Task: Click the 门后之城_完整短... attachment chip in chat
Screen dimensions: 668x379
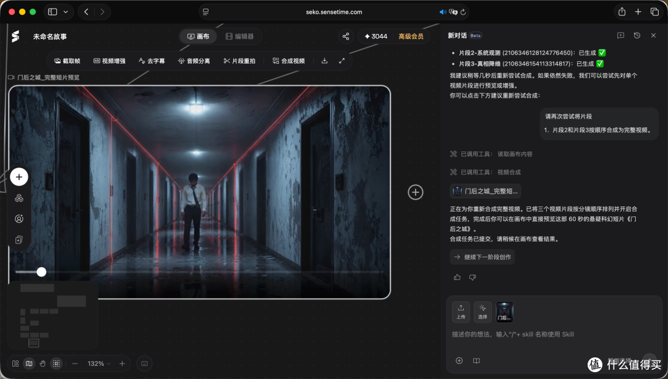Action: 486,191
